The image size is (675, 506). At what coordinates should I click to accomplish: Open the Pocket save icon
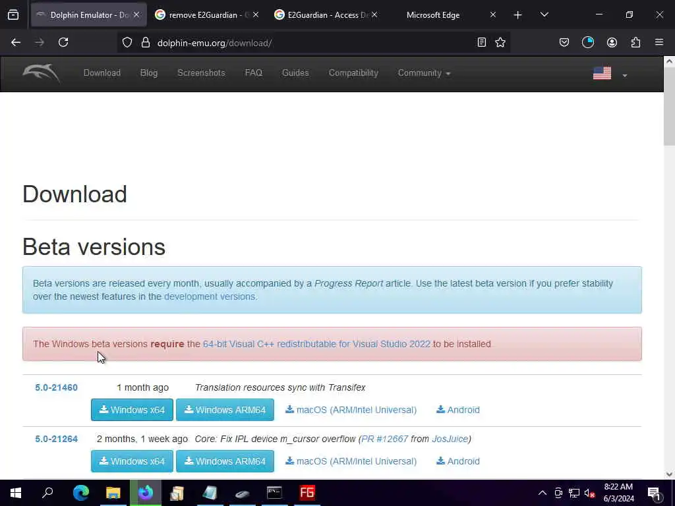pyautogui.click(x=564, y=42)
